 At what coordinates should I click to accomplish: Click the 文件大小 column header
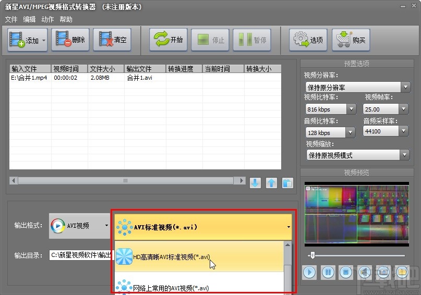(106, 69)
